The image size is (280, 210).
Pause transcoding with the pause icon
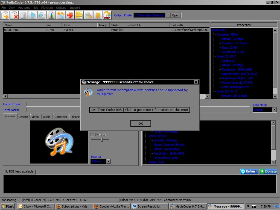point(98,15)
